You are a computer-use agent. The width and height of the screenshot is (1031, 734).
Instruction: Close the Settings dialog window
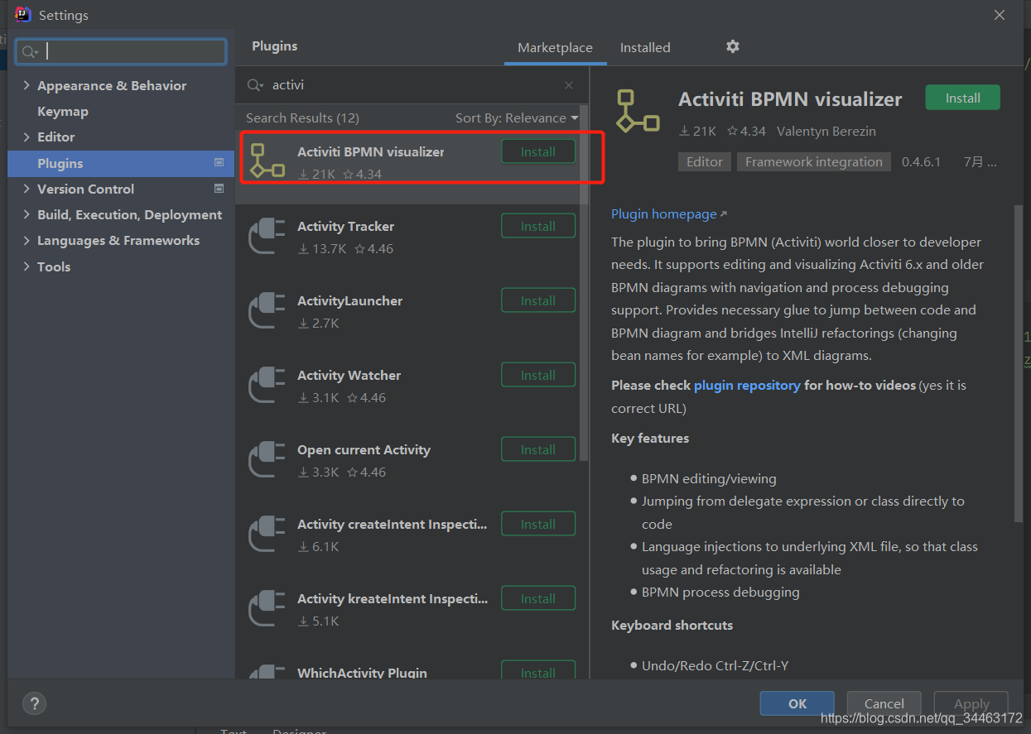[1000, 15]
